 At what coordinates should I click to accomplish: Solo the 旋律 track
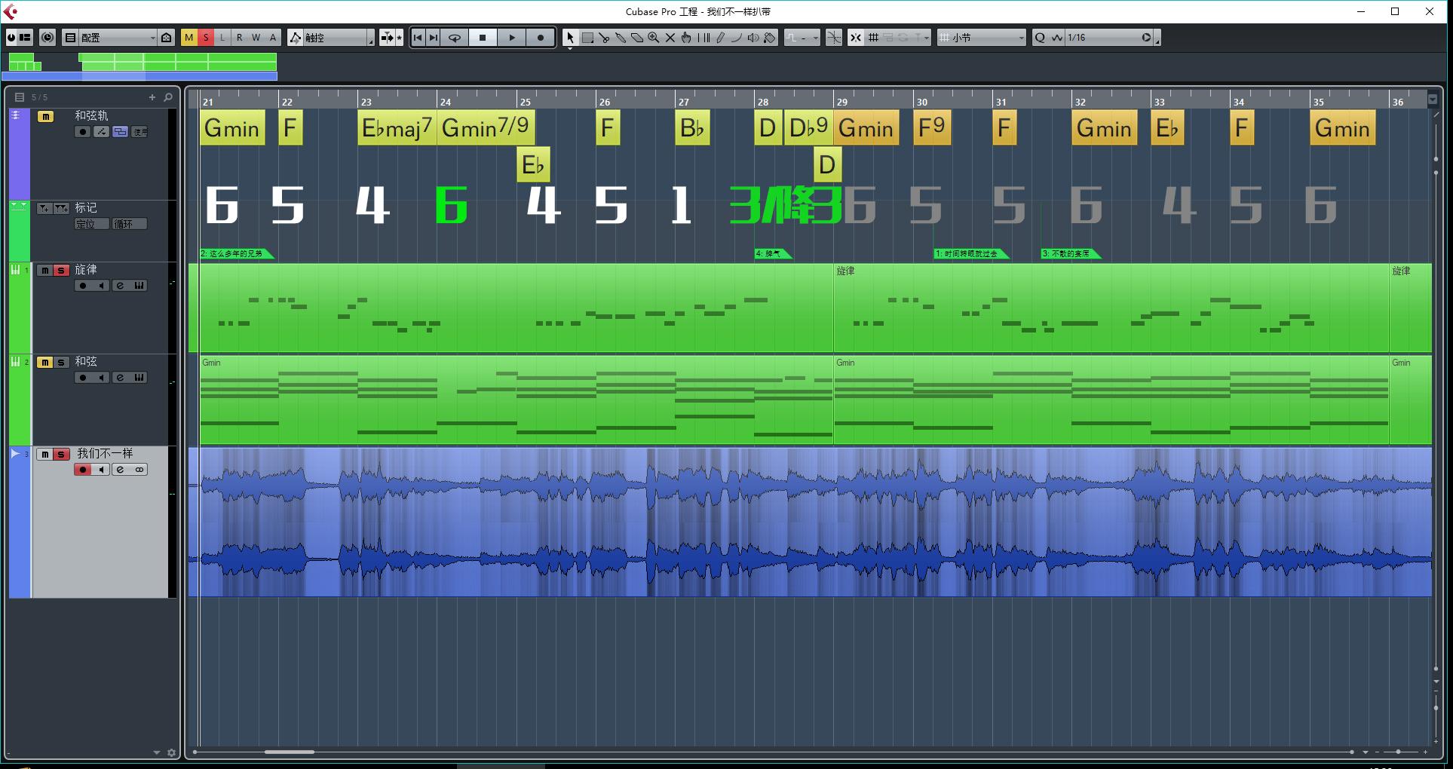[x=62, y=270]
